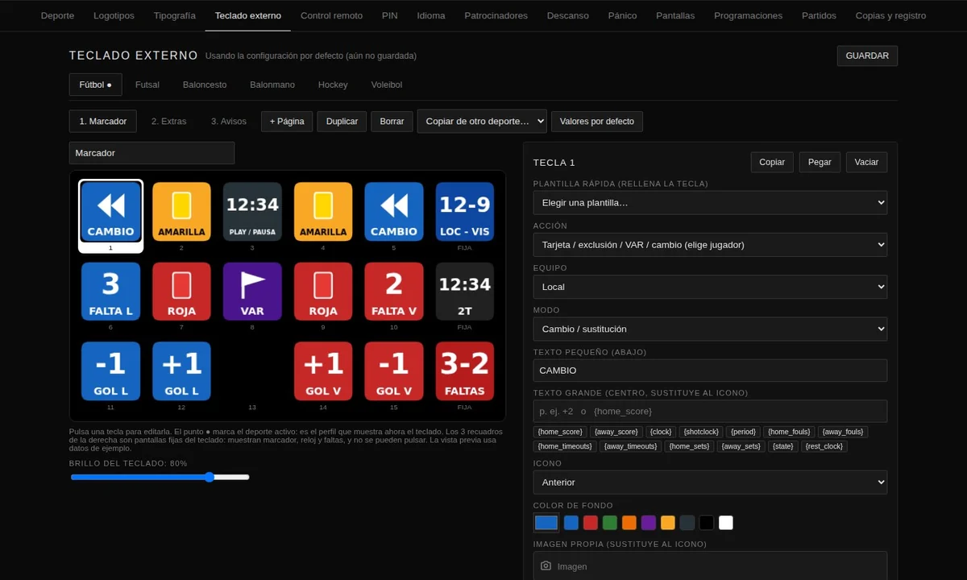Select key 1, the highlighted CAMBIO key

tap(110, 212)
